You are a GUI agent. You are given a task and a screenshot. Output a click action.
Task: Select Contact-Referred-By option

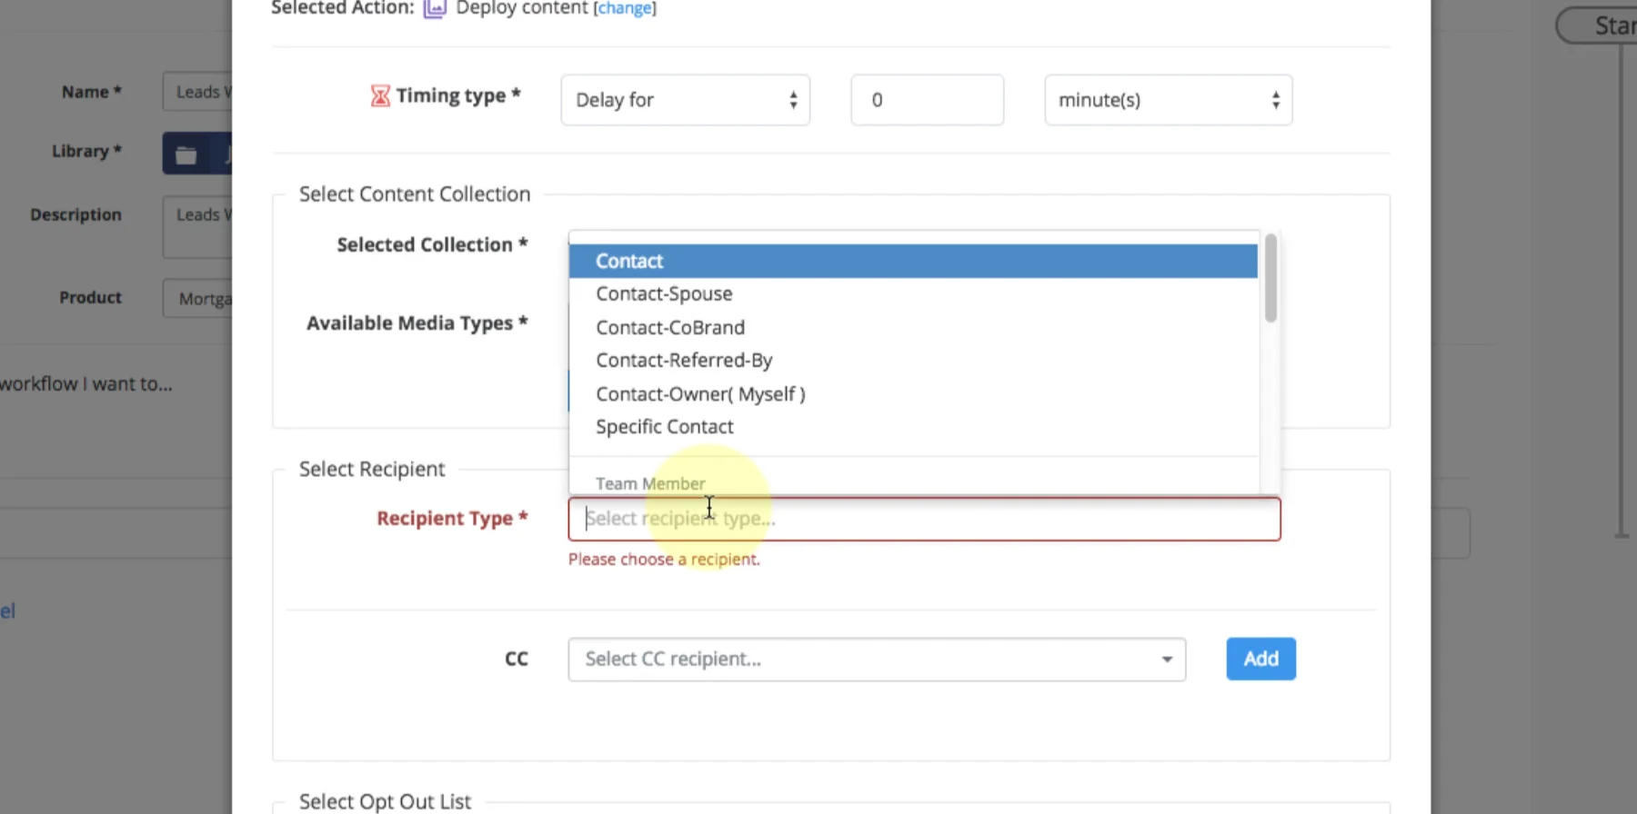(x=913, y=360)
